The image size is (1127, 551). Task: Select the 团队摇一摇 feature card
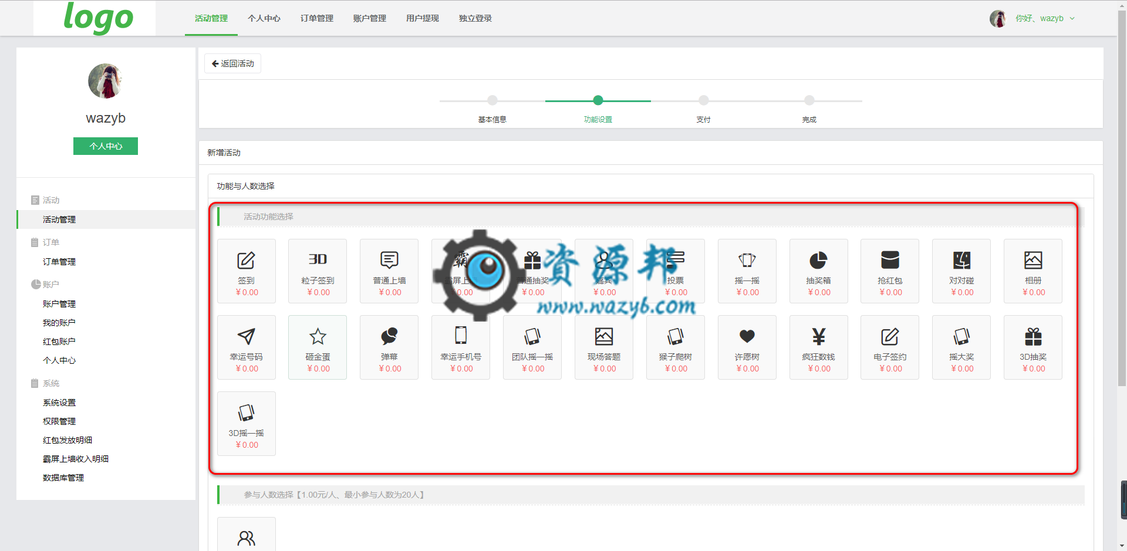[x=532, y=347]
